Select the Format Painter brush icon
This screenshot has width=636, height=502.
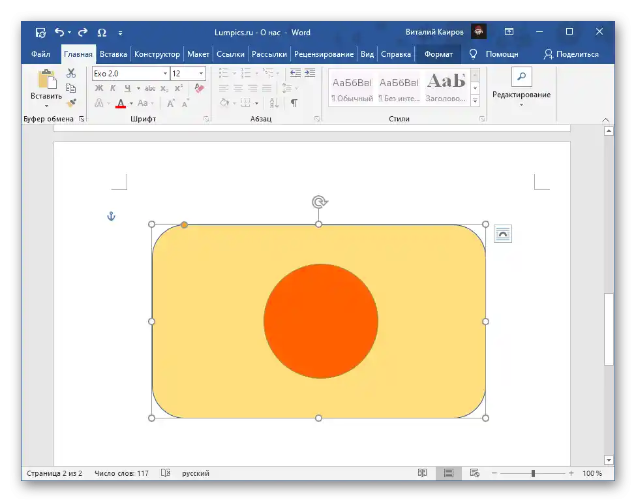click(71, 103)
